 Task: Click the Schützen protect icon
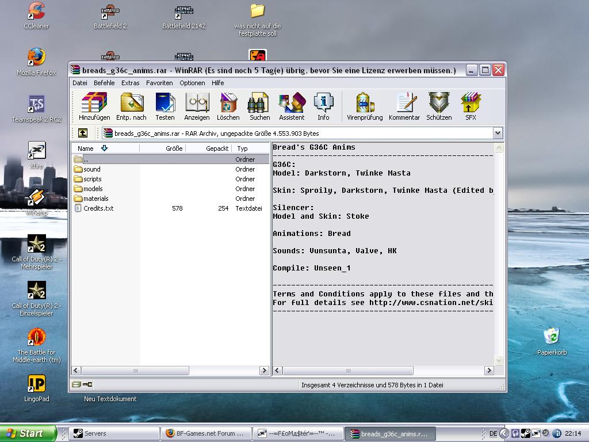pos(439,106)
